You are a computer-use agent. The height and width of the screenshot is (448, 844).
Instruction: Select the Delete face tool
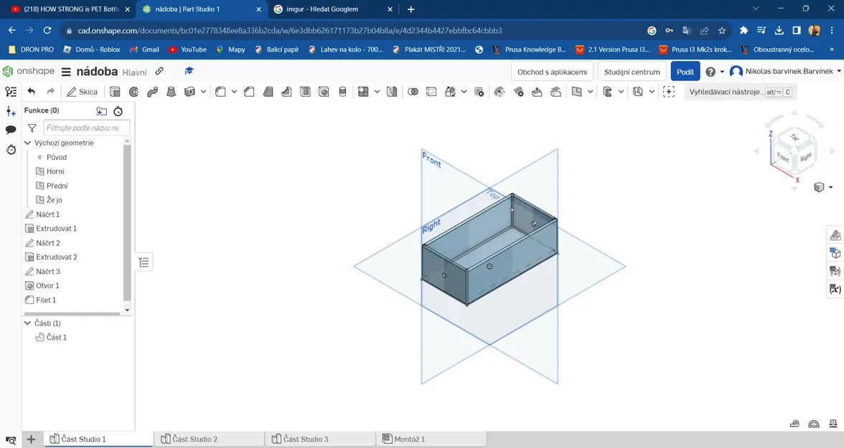[x=518, y=92]
